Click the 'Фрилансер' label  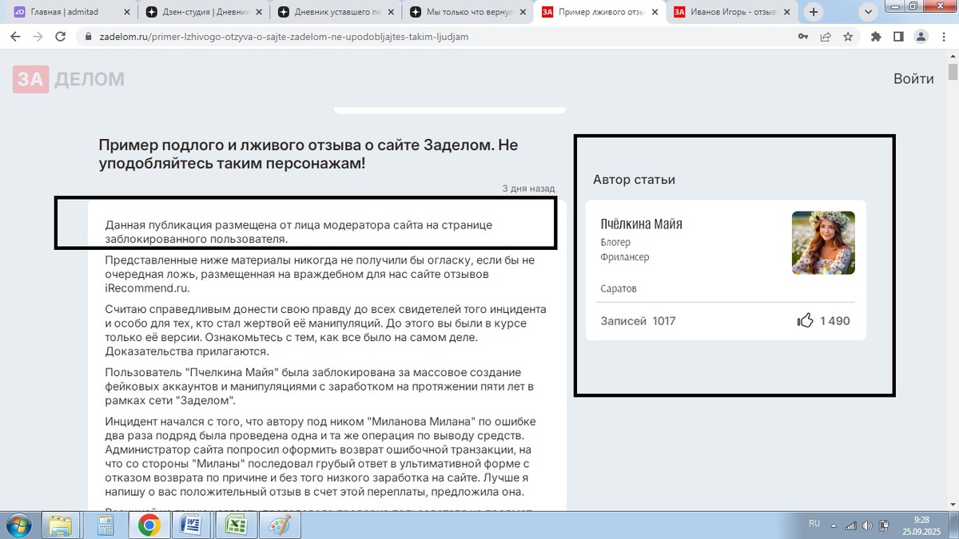coord(624,257)
